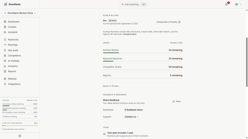Click the Setup Confidence gear icon
Viewport: 248px width, 139px height.
coord(2,123)
